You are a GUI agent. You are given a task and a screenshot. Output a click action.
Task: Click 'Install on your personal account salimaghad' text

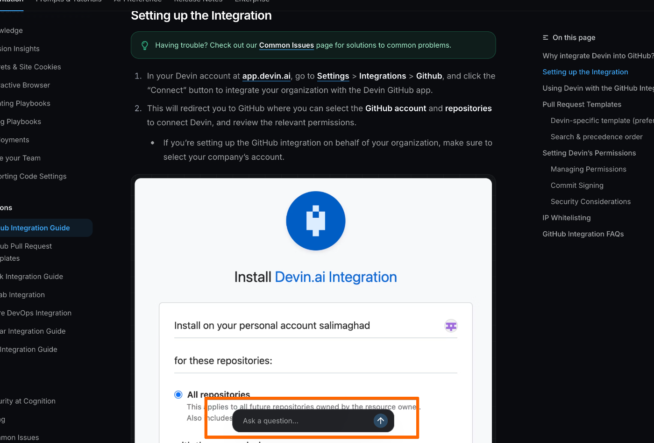tap(272, 326)
